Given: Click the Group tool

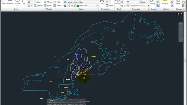Looking at the screenshot, I should tap(153, 2).
